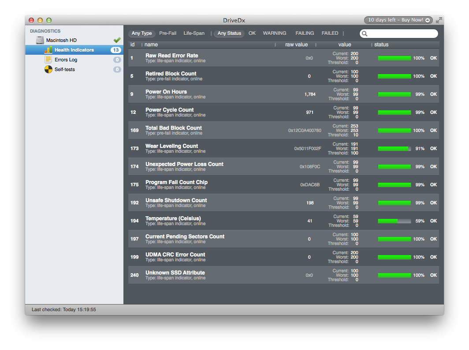Click the Health Indicators bar chart icon
Screen dimensions: 469x350
coord(48,50)
